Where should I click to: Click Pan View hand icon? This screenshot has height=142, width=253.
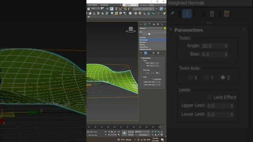click(155, 135)
